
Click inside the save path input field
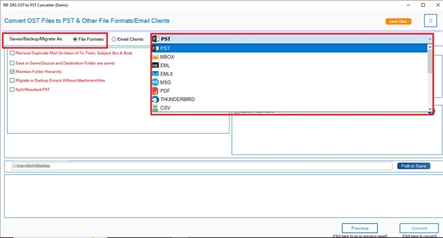click(198, 166)
